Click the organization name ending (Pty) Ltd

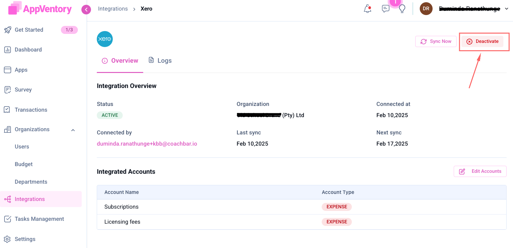270,115
